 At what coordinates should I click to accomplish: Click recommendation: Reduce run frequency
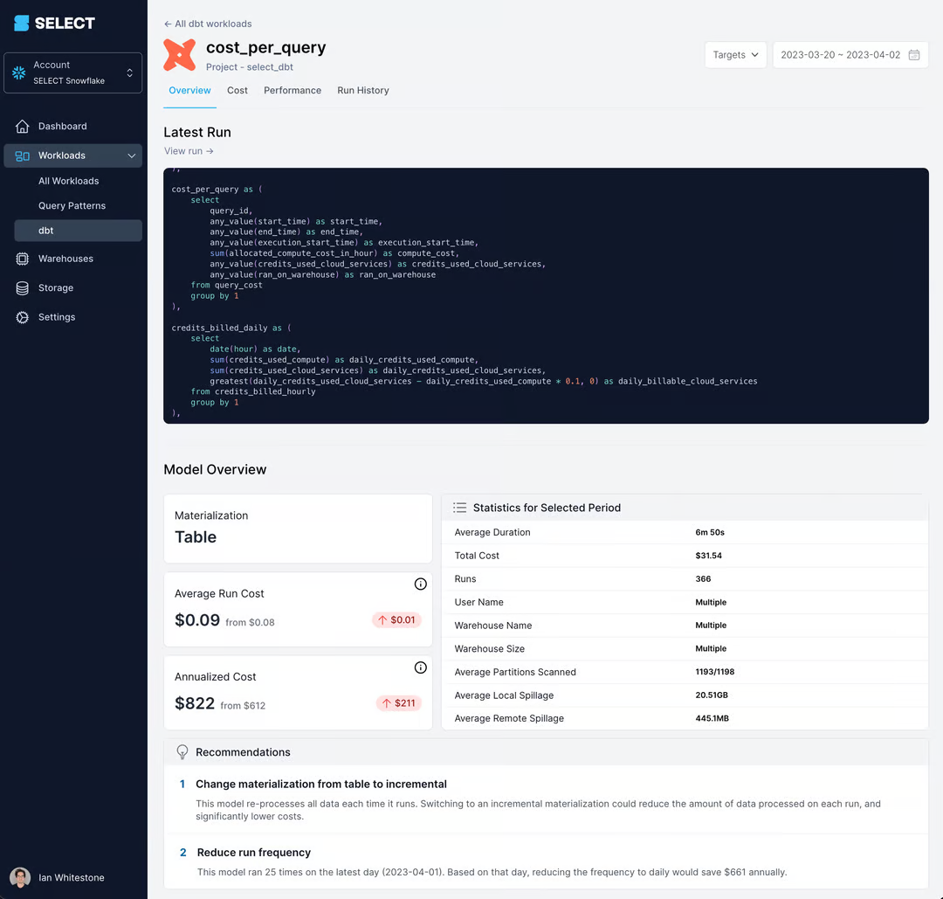[x=254, y=853]
